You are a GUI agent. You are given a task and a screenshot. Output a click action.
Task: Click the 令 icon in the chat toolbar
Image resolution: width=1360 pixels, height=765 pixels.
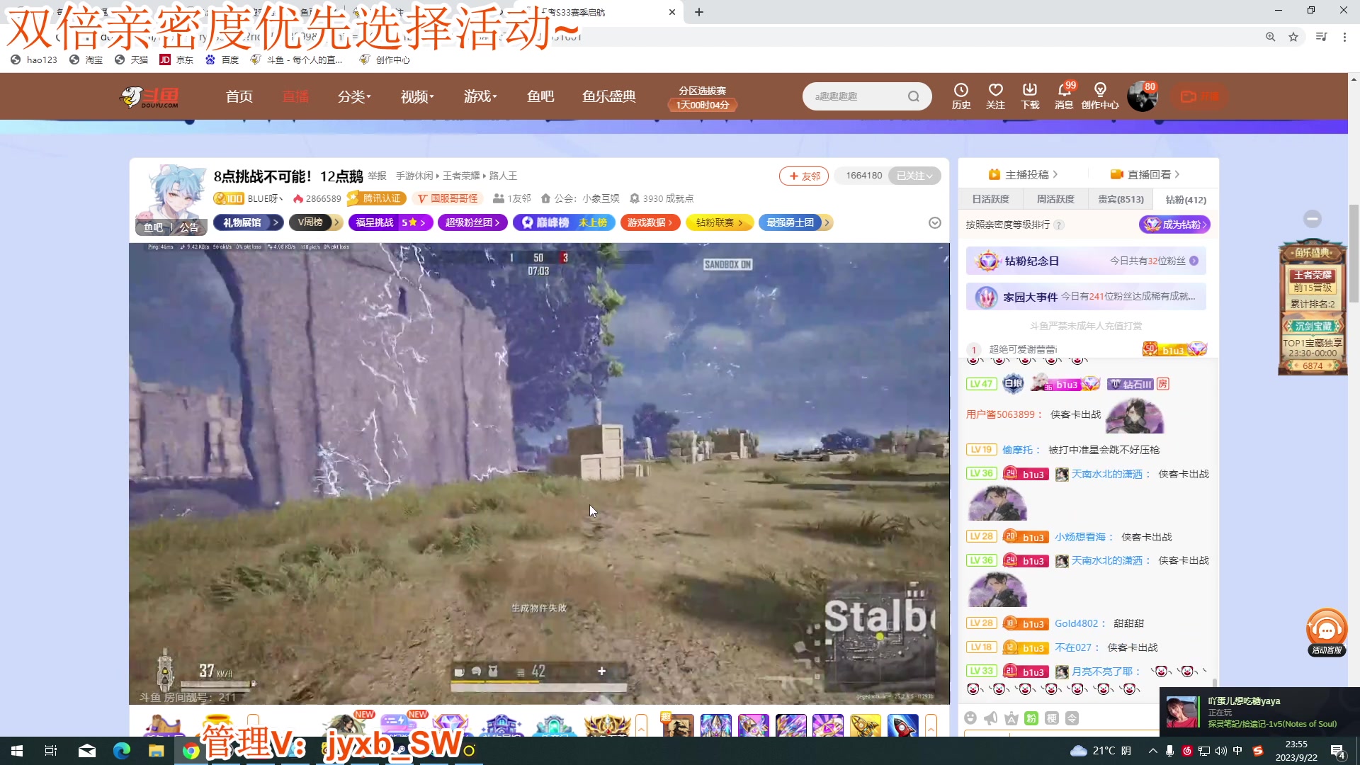[x=1072, y=718]
